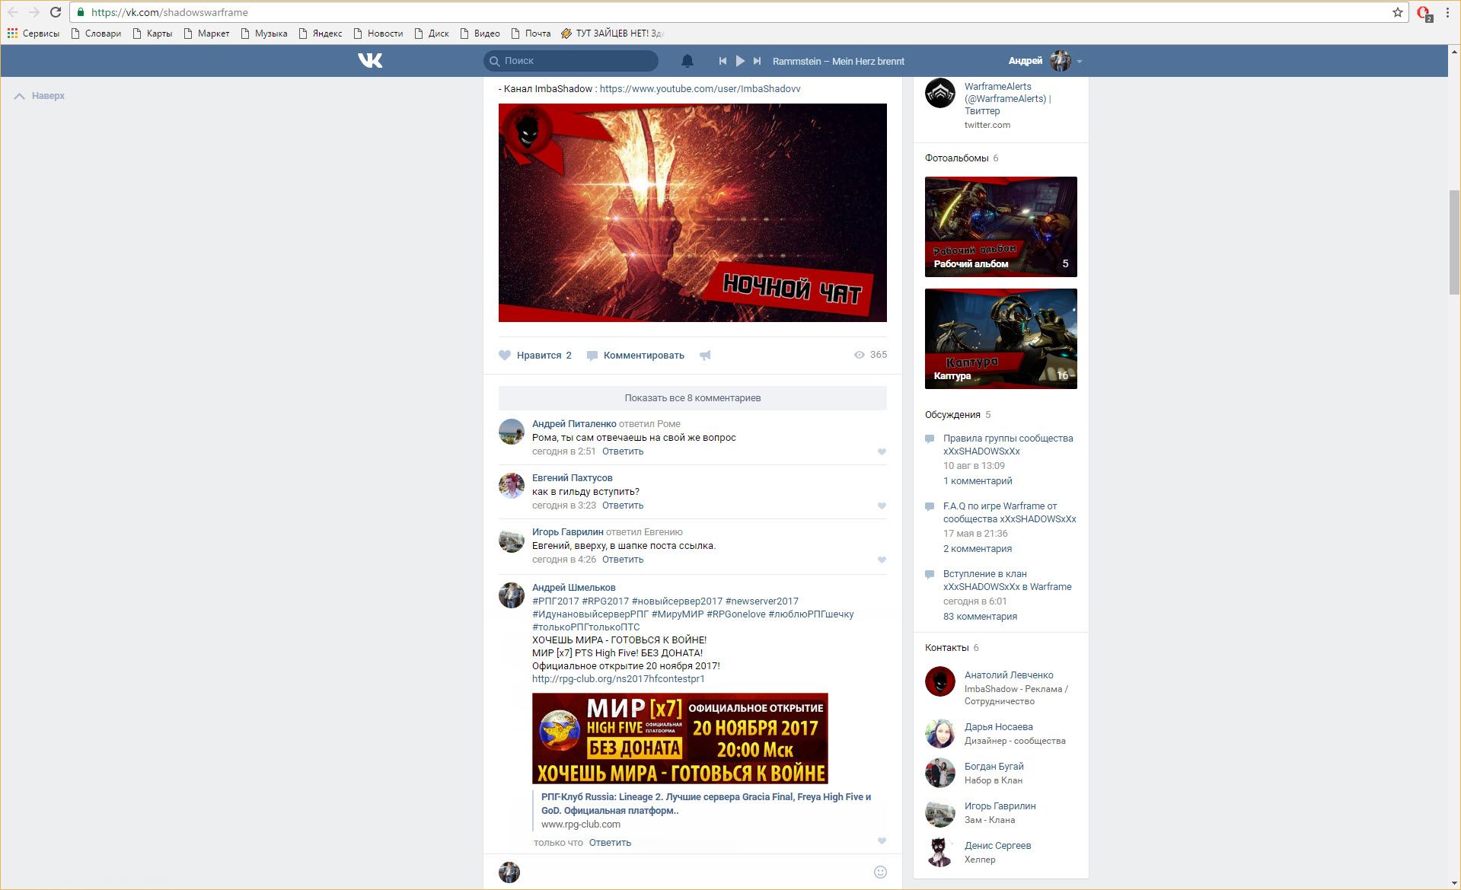Like Евгений Пахтусов's comment
Screen dimensions: 1461x890
pyautogui.click(x=882, y=506)
